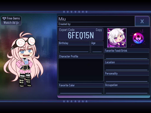Click the Birthday input field
Viewport: 151px width, 113px height.
coord(74,49)
